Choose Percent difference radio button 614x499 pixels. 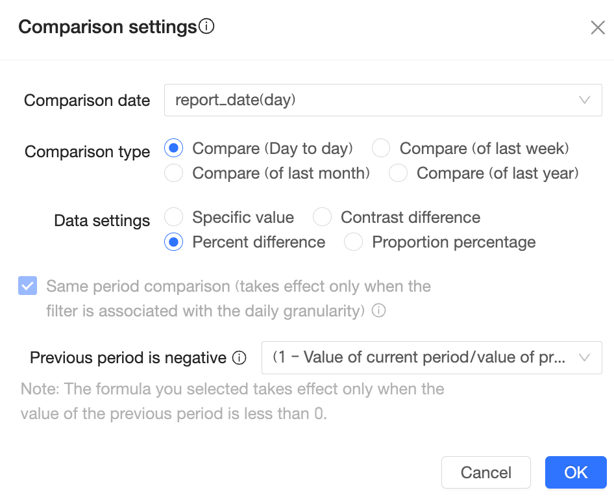174,242
